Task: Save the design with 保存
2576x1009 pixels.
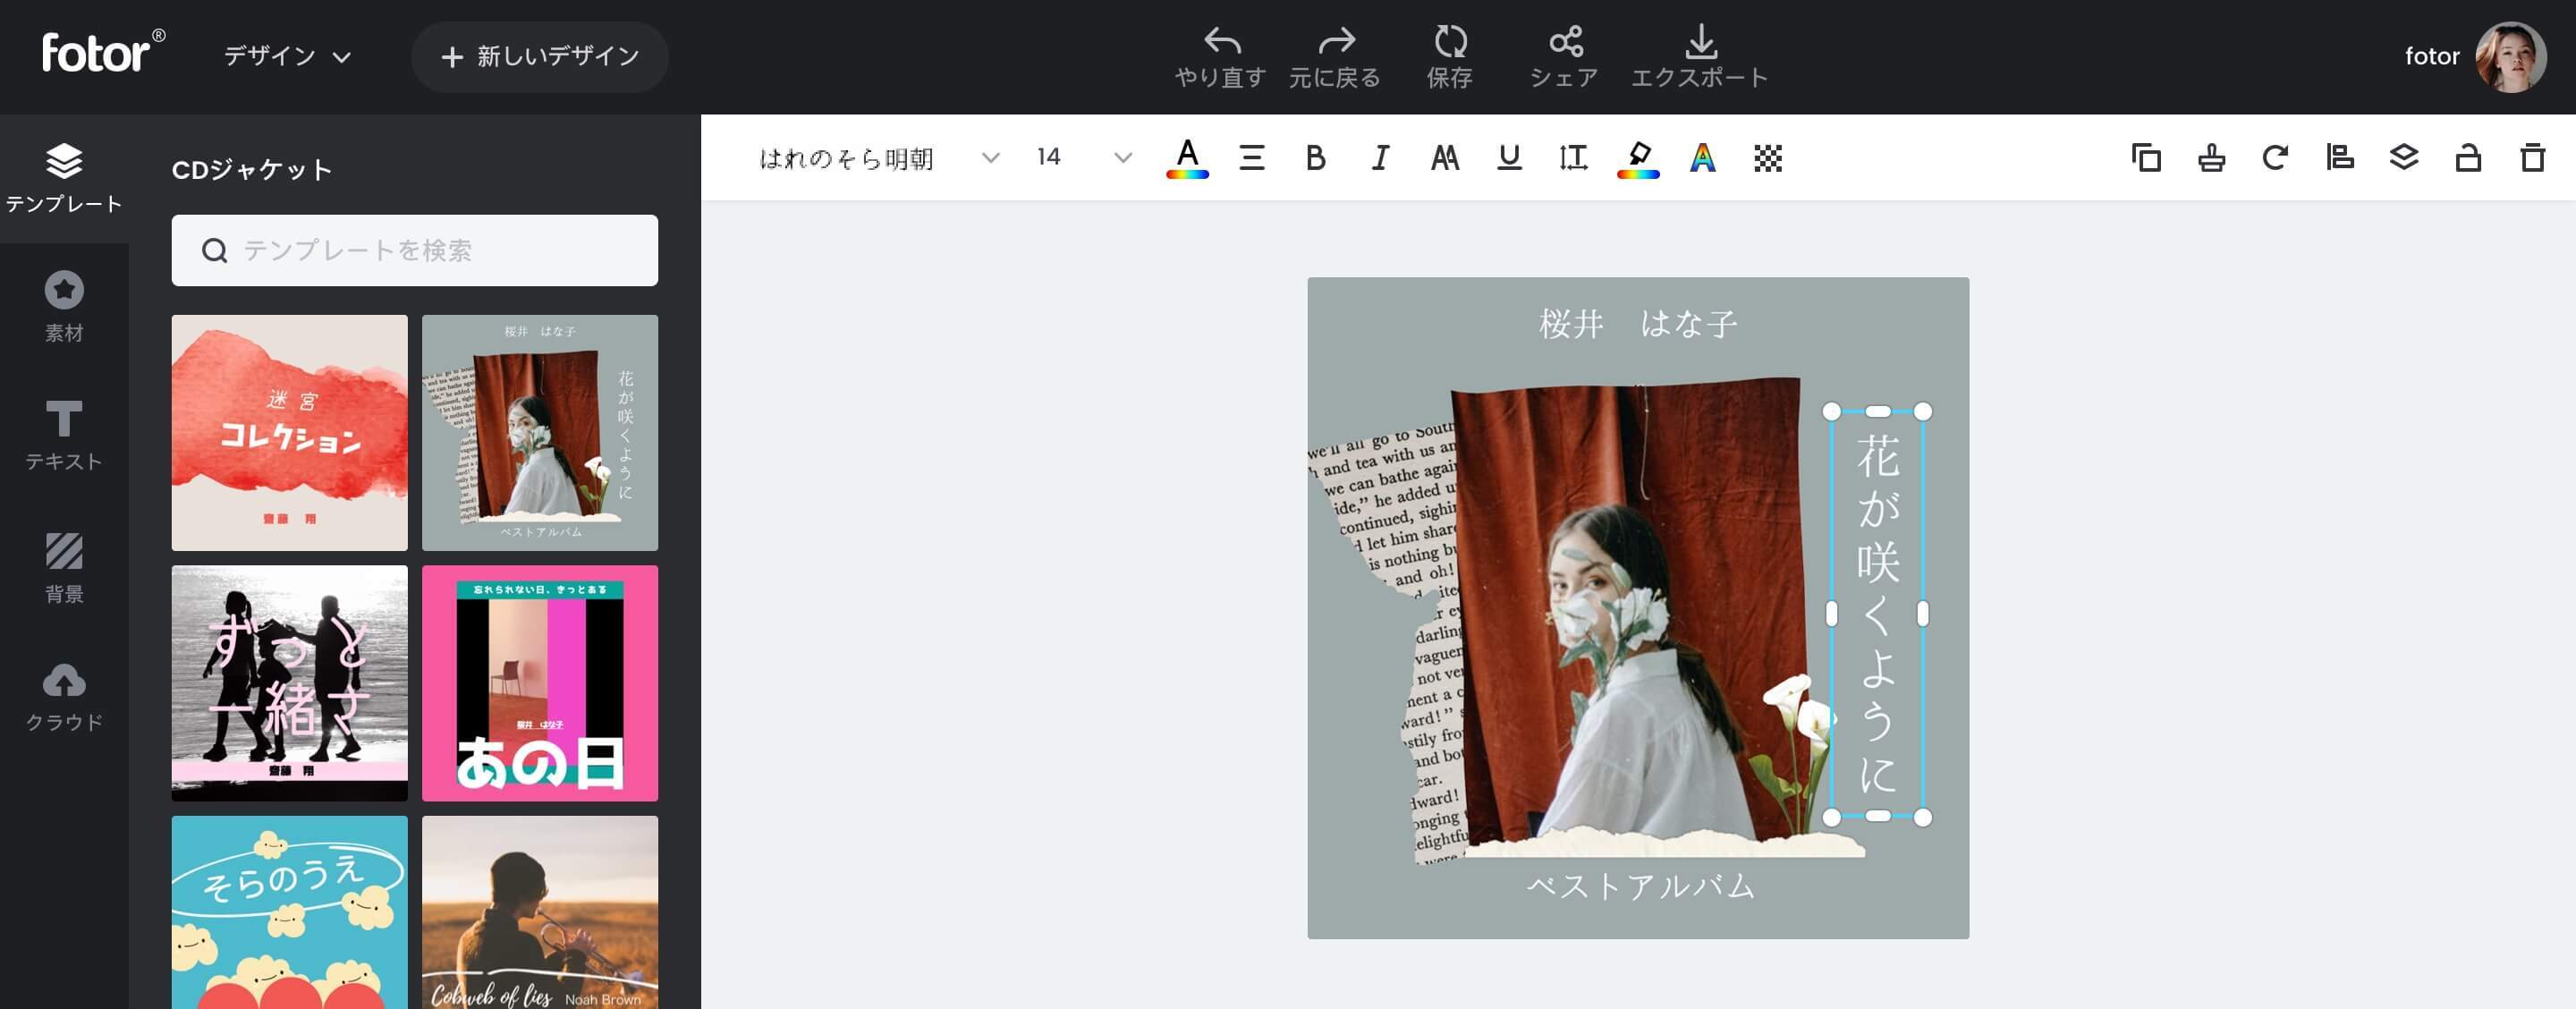Action: click(x=1450, y=57)
